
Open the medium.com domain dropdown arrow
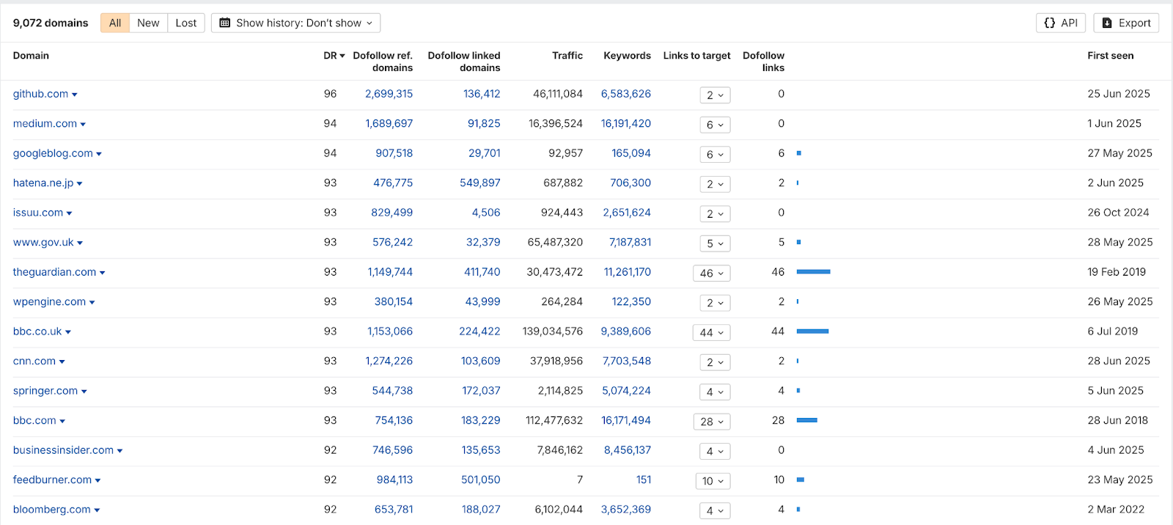tap(83, 125)
